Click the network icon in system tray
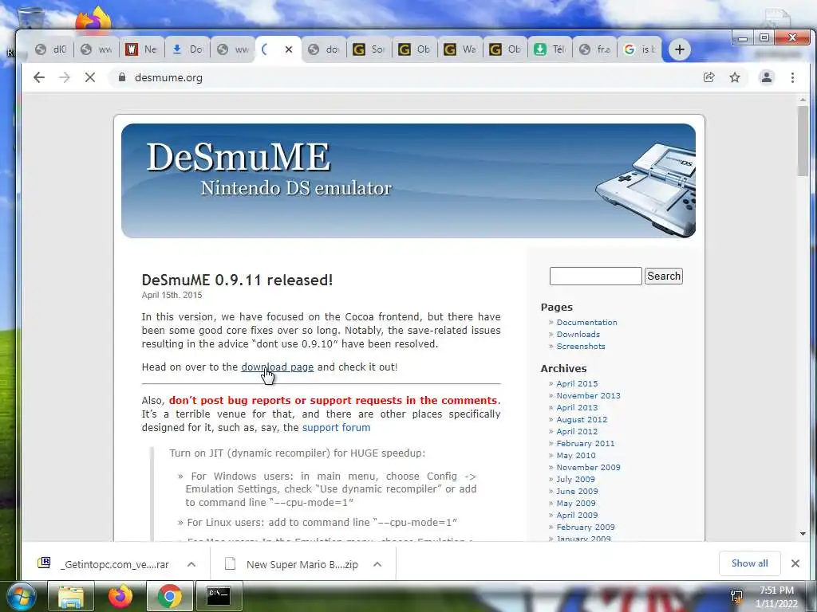 coord(736,597)
